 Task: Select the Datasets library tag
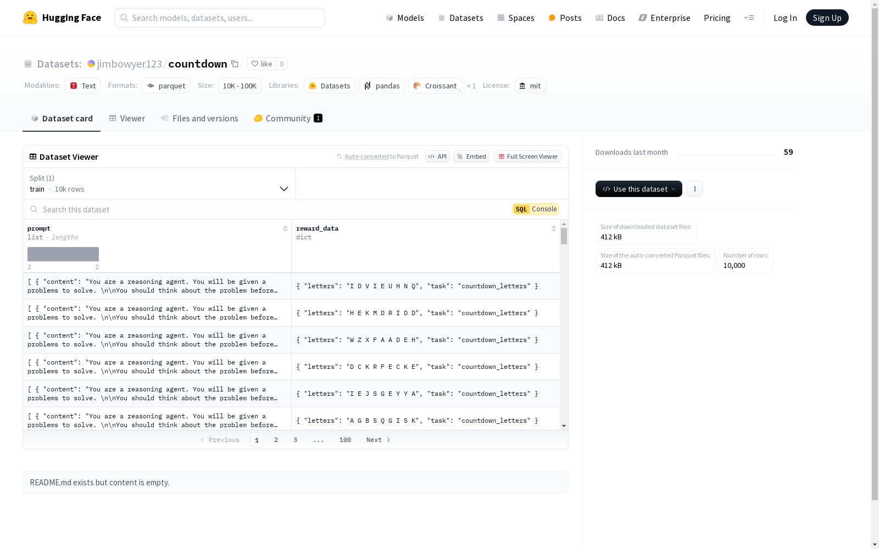click(330, 86)
